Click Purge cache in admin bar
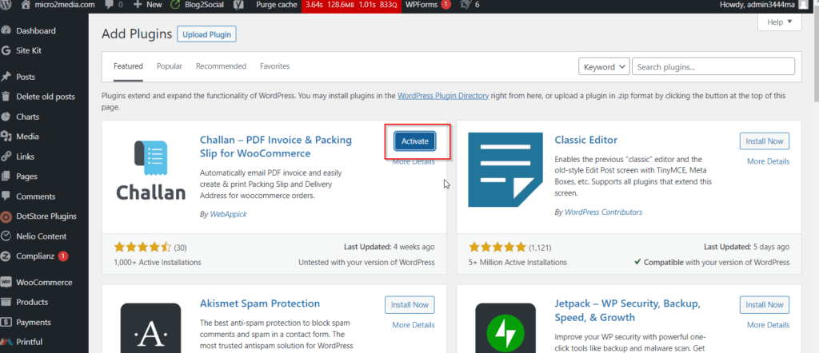The height and width of the screenshot is (353, 819). click(275, 5)
